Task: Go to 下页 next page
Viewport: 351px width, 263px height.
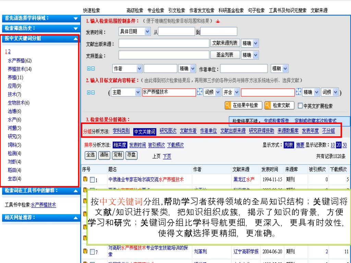Action: pos(167,156)
